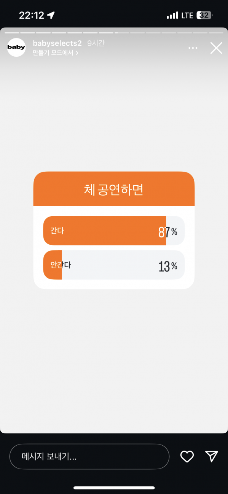This screenshot has height=494, width=228.
Task: Jump to first story progress segment
Action: pyautogui.click(x=12, y=33)
